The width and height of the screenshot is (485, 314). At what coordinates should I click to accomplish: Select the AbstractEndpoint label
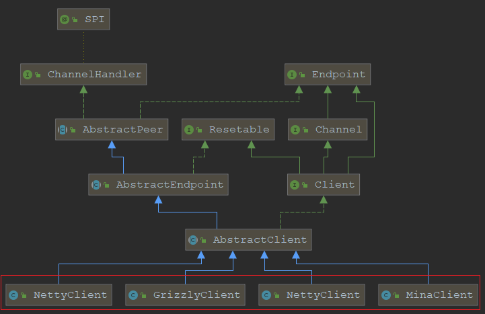(x=170, y=185)
